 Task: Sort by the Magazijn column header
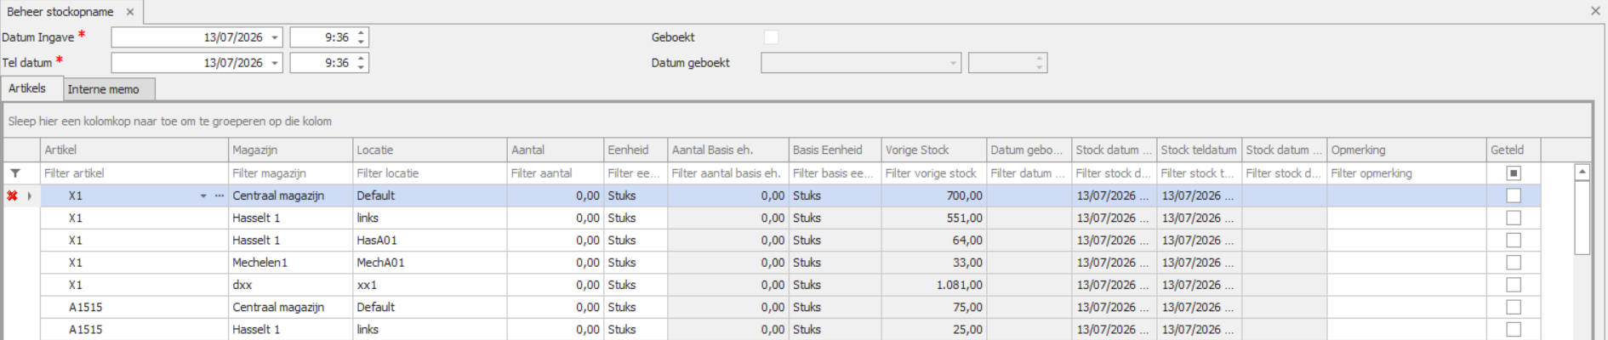291,150
